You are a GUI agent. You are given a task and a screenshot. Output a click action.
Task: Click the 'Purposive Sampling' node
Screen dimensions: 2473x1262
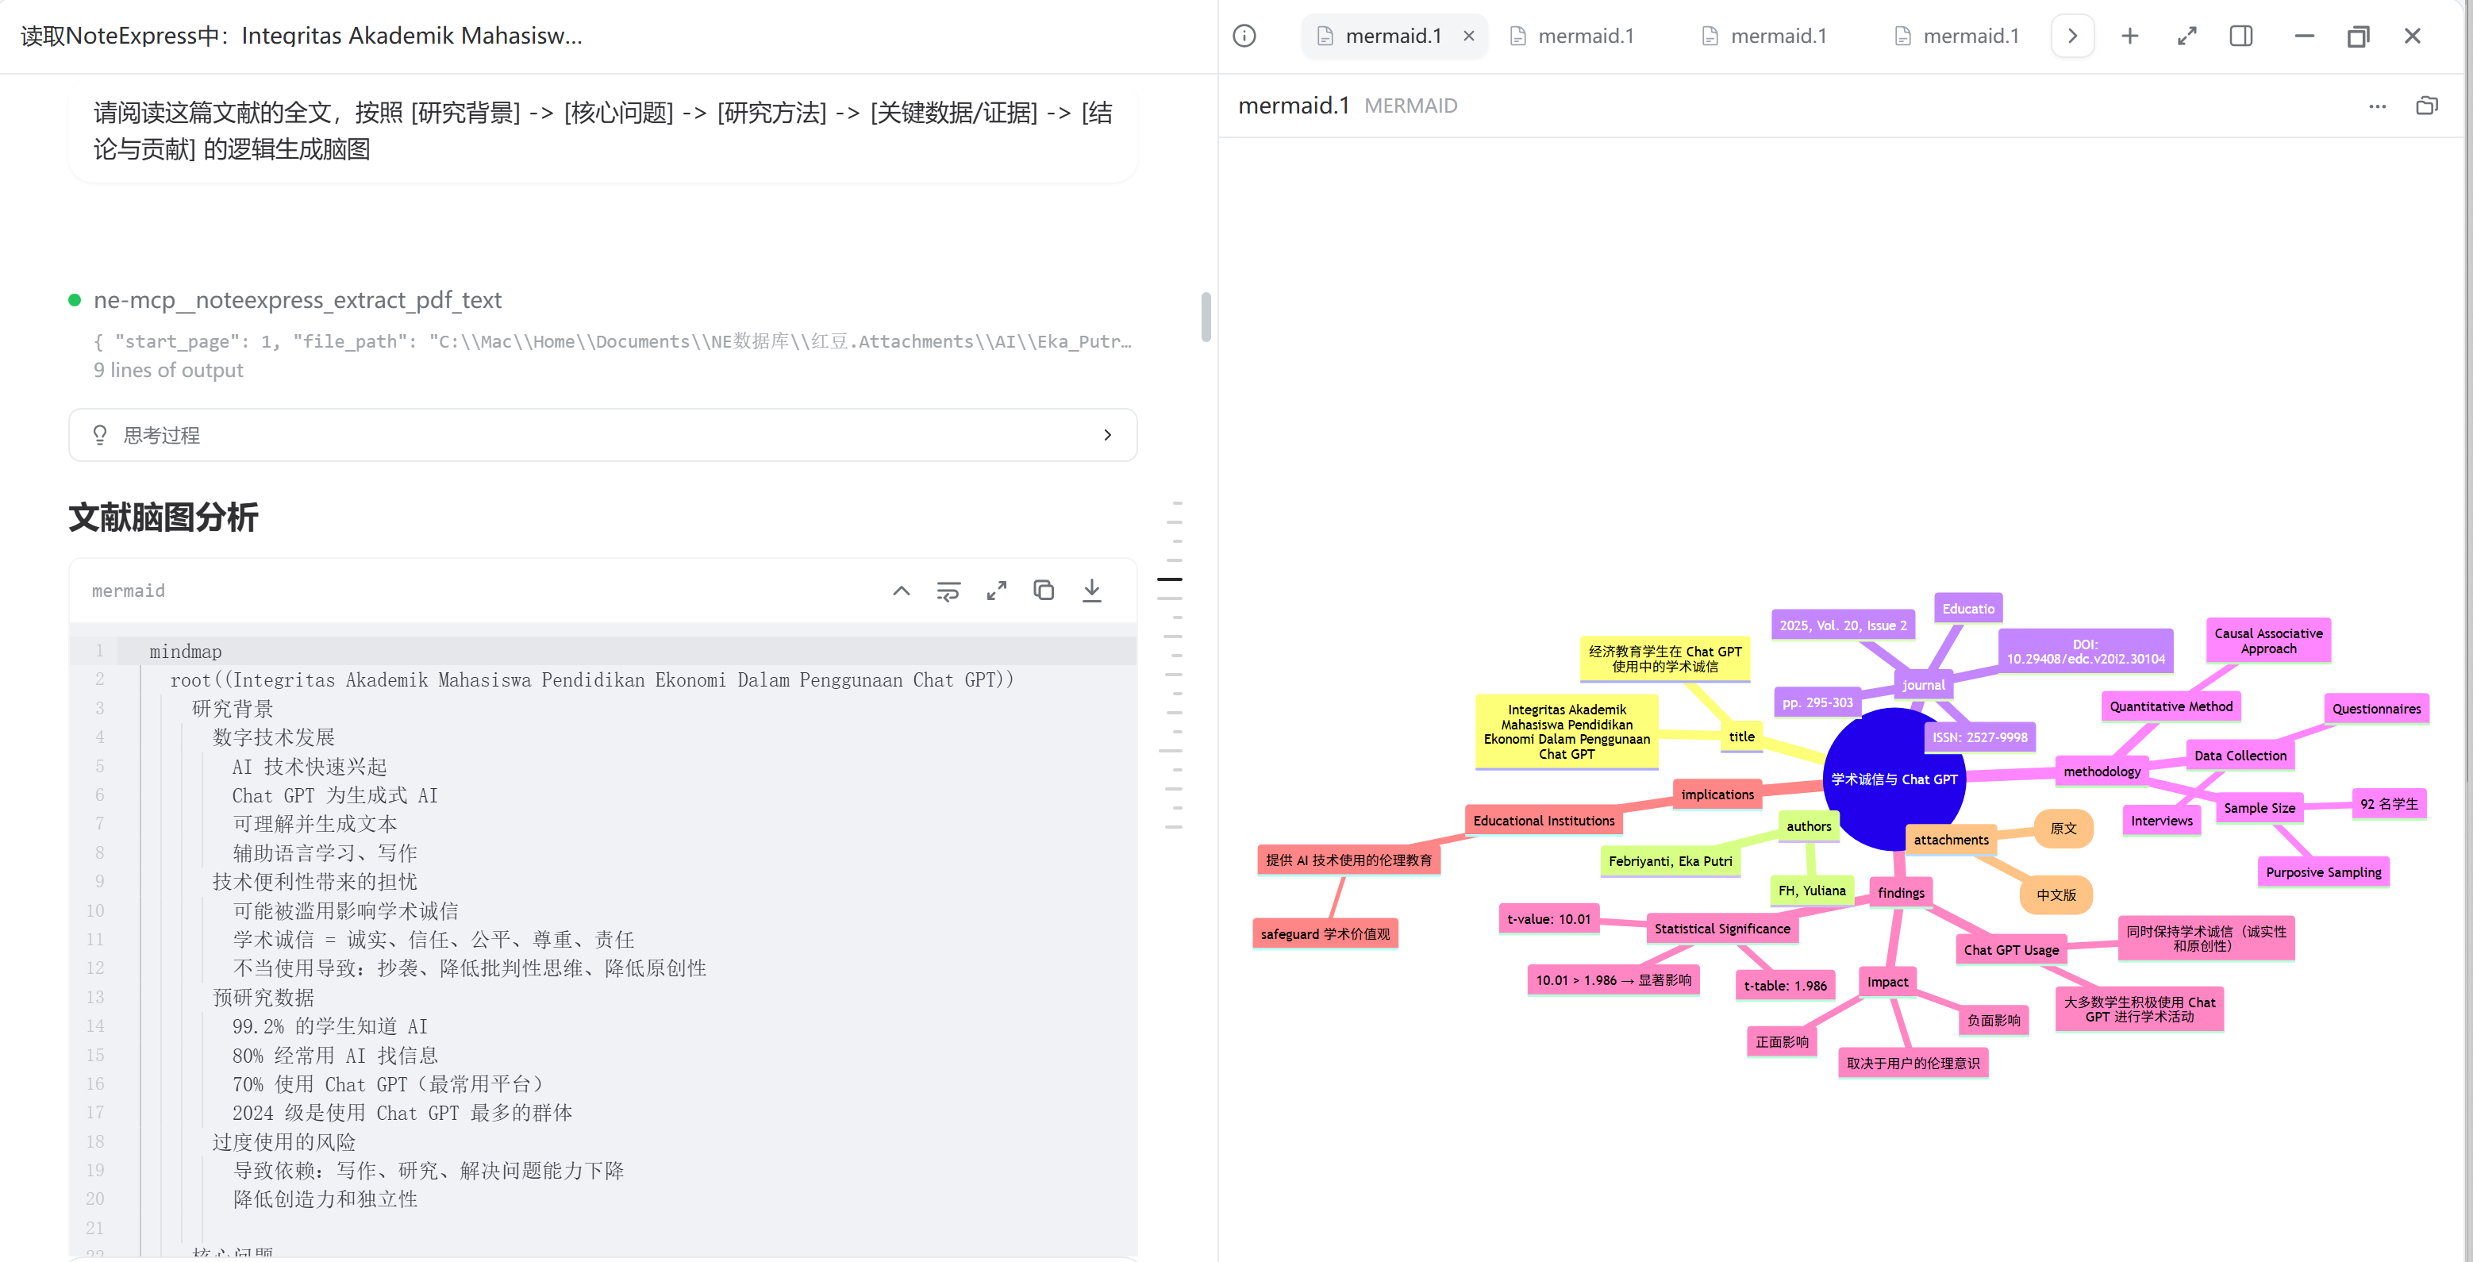[2323, 872]
